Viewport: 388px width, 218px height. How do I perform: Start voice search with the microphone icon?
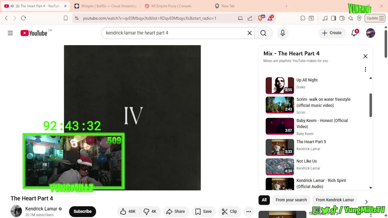click(283, 33)
